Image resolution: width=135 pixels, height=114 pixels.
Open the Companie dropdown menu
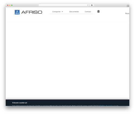[58, 12]
